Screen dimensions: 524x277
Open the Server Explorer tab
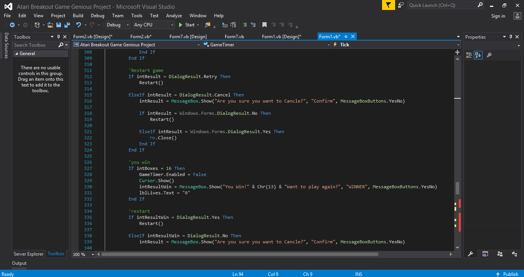28,254
